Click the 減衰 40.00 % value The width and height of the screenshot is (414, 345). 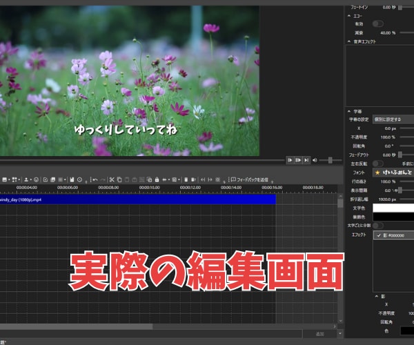(x=388, y=32)
